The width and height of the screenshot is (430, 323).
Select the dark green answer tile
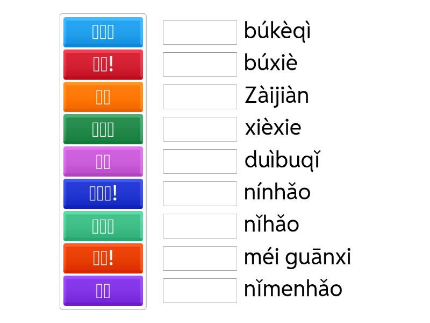pyautogui.click(x=103, y=129)
